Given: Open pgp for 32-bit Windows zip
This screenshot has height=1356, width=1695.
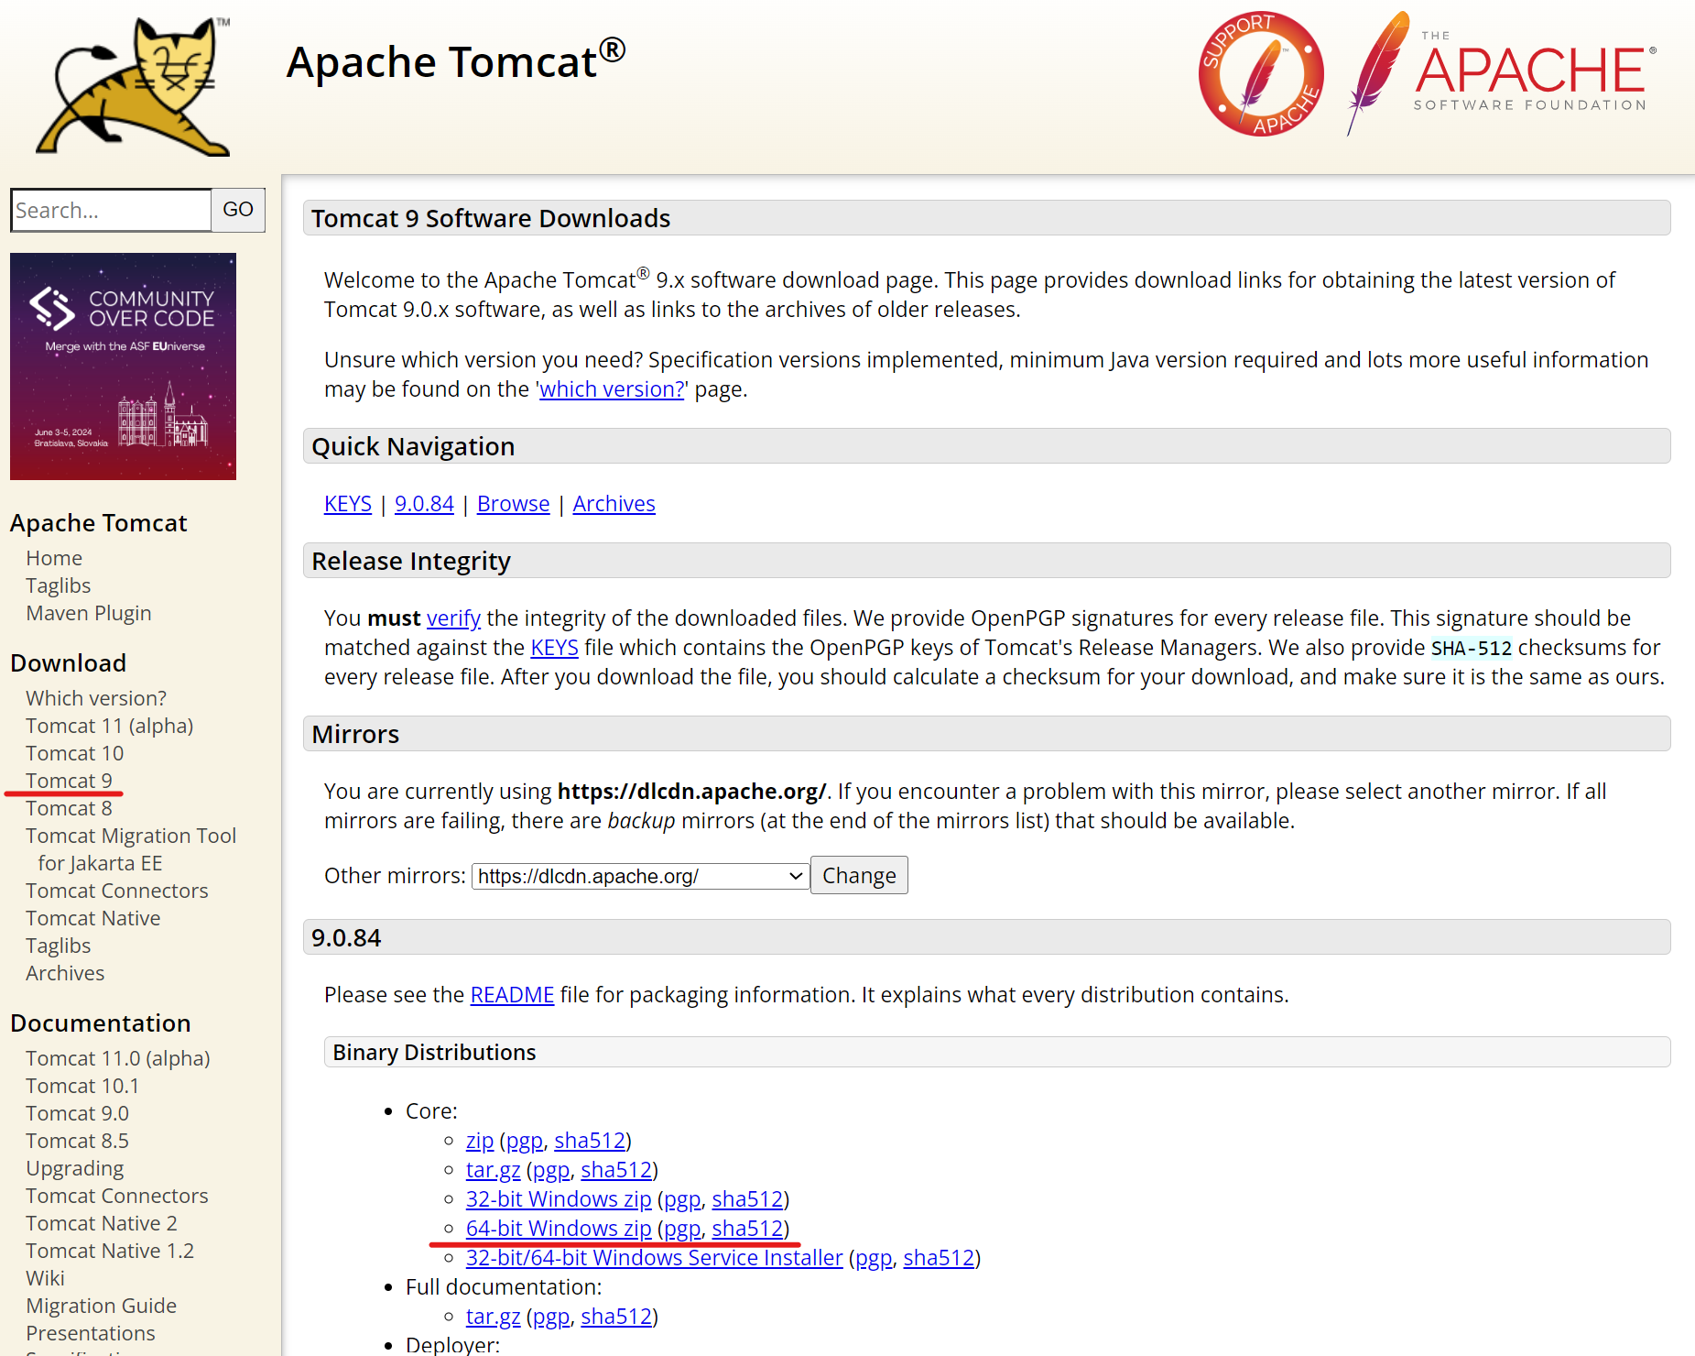Looking at the screenshot, I should tap(682, 1199).
